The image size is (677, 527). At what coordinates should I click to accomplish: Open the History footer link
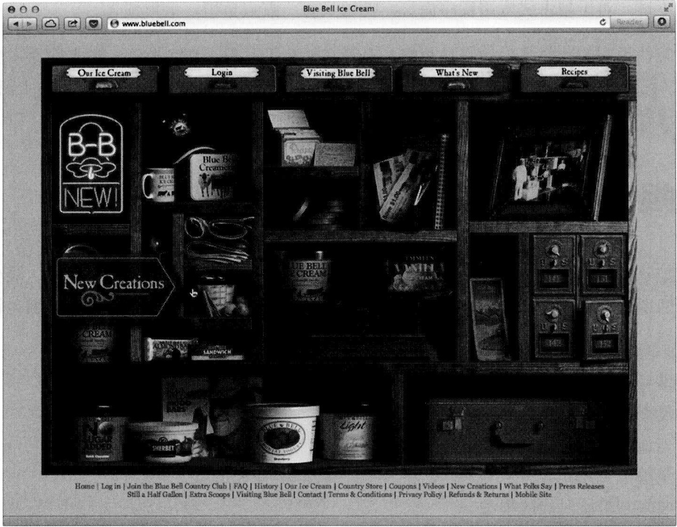click(266, 486)
